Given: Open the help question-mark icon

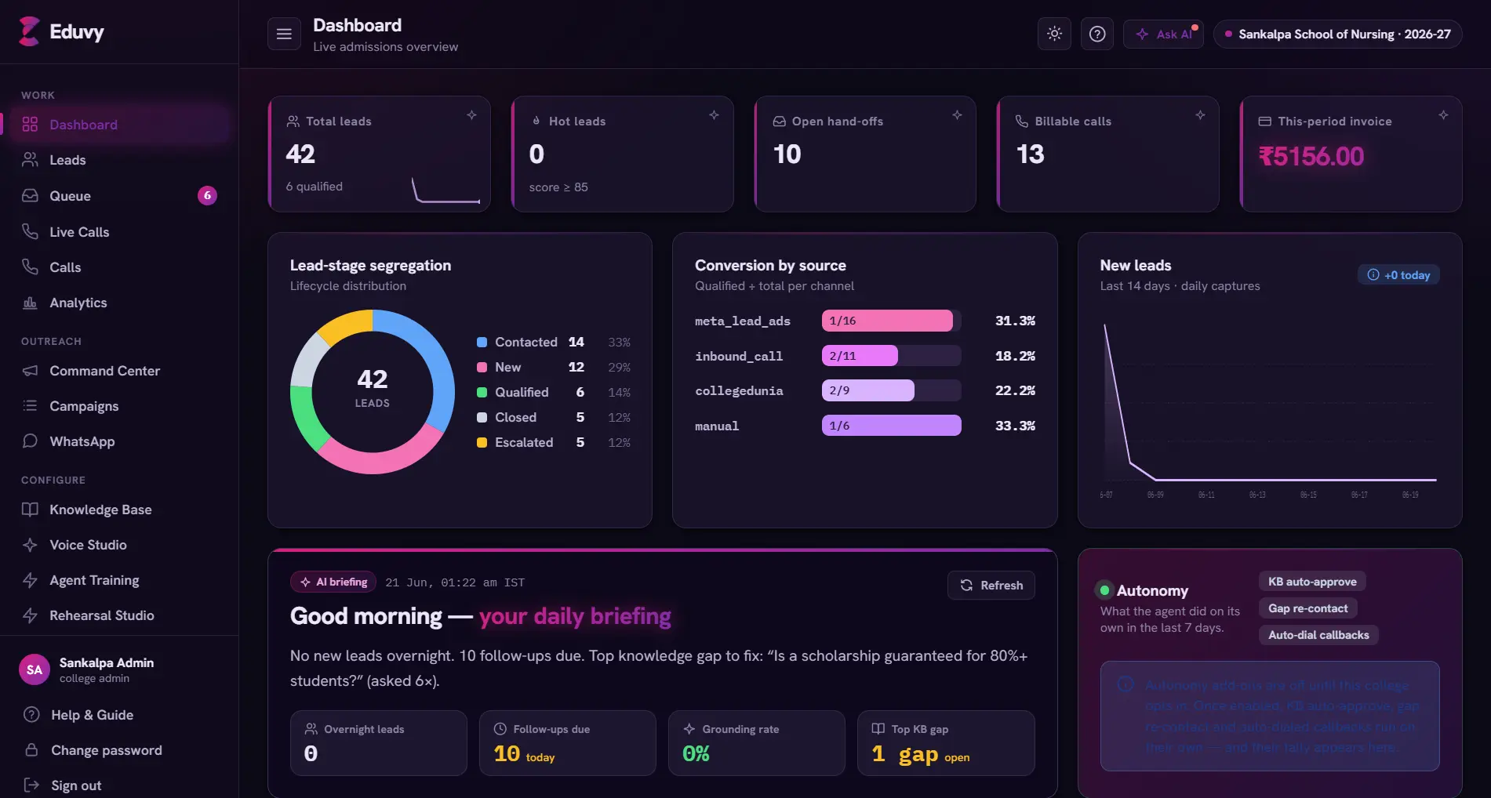Looking at the screenshot, I should (1097, 34).
